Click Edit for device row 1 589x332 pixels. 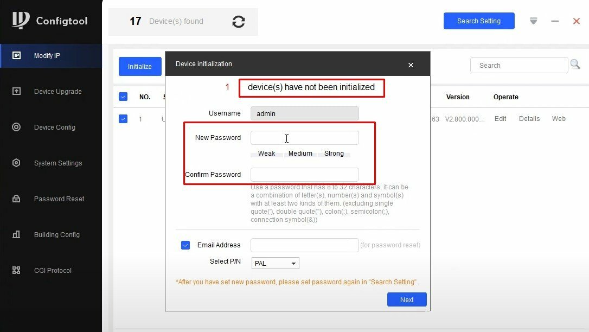(x=501, y=119)
